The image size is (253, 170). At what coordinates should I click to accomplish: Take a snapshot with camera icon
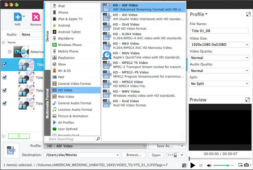click(246, 165)
